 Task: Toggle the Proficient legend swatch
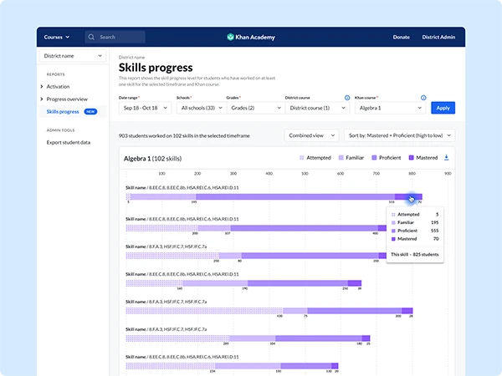tap(374, 158)
